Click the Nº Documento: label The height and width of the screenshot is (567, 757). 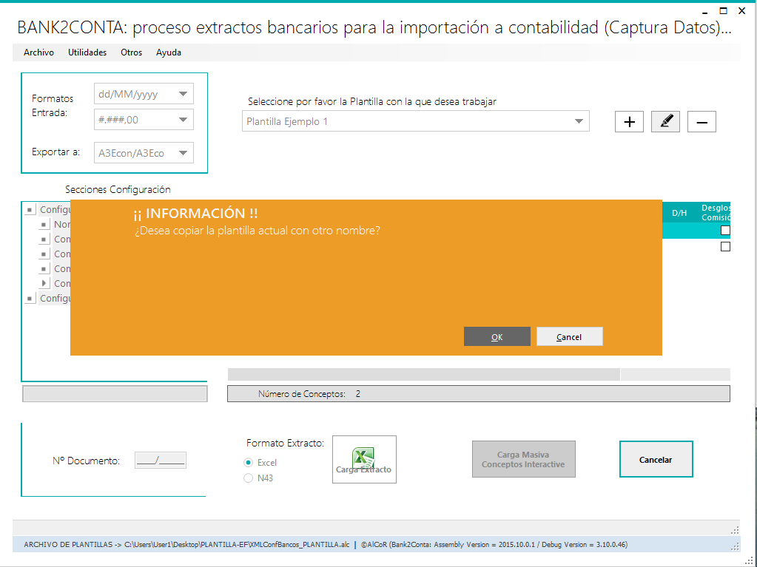(x=87, y=461)
